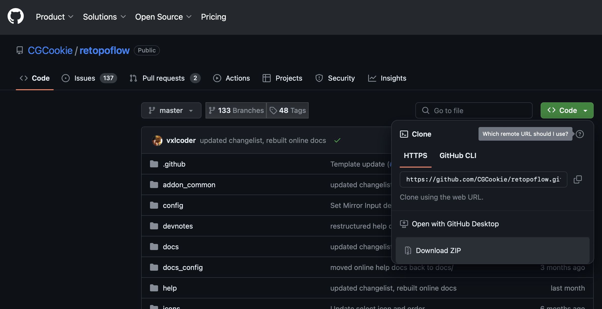Click the help question mark icon
Viewport: 602px width, 309px height.
click(x=580, y=134)
